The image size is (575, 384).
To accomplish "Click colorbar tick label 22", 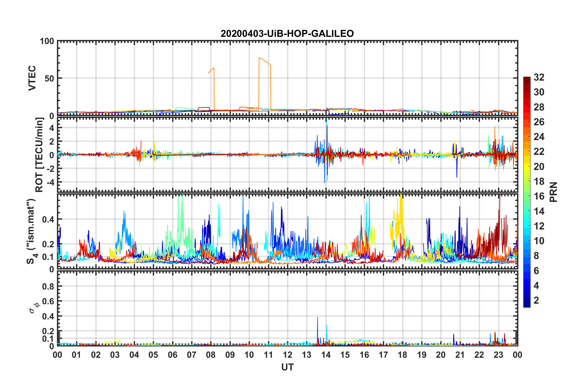I will [539, 152].
